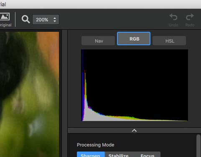Open the 200% zoom level dropdown
The width and height of the screenshot is (201, 157).
click(x=46, y=19)
